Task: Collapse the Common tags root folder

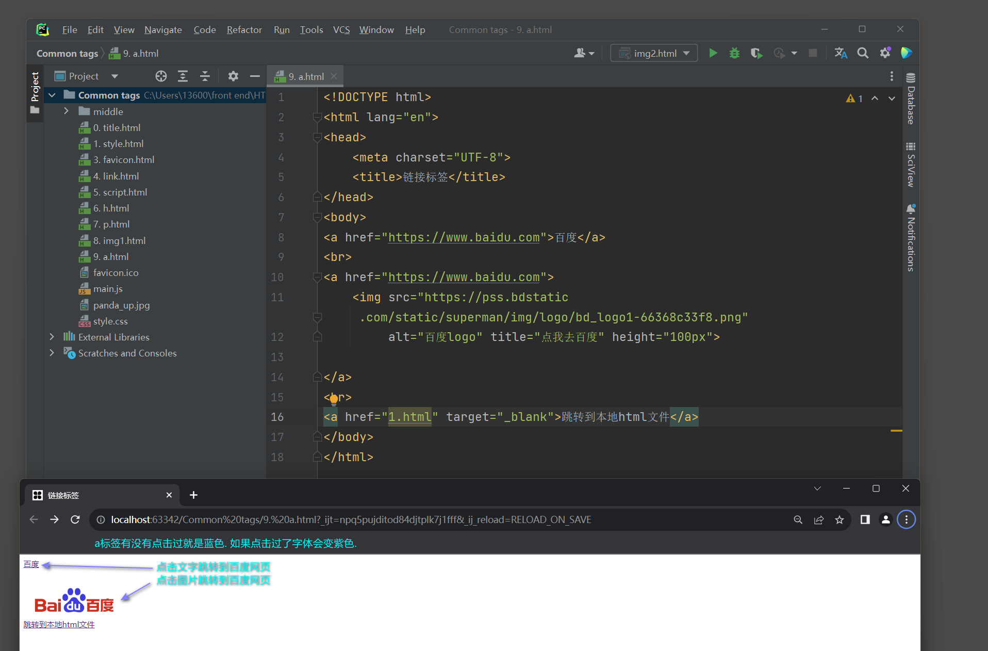Action: coord(52,95)
